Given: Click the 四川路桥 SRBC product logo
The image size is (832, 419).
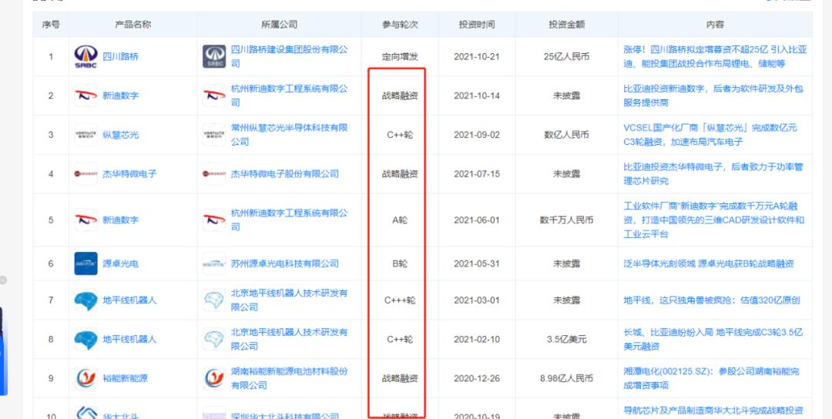Looking at the screenshot, I should (86, 56).
